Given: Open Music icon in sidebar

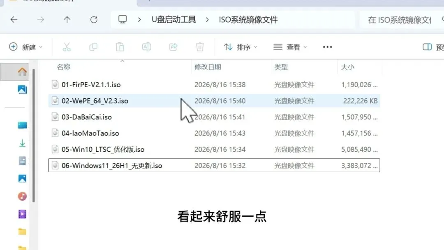Looking at the screenshot, I should 22,196.
